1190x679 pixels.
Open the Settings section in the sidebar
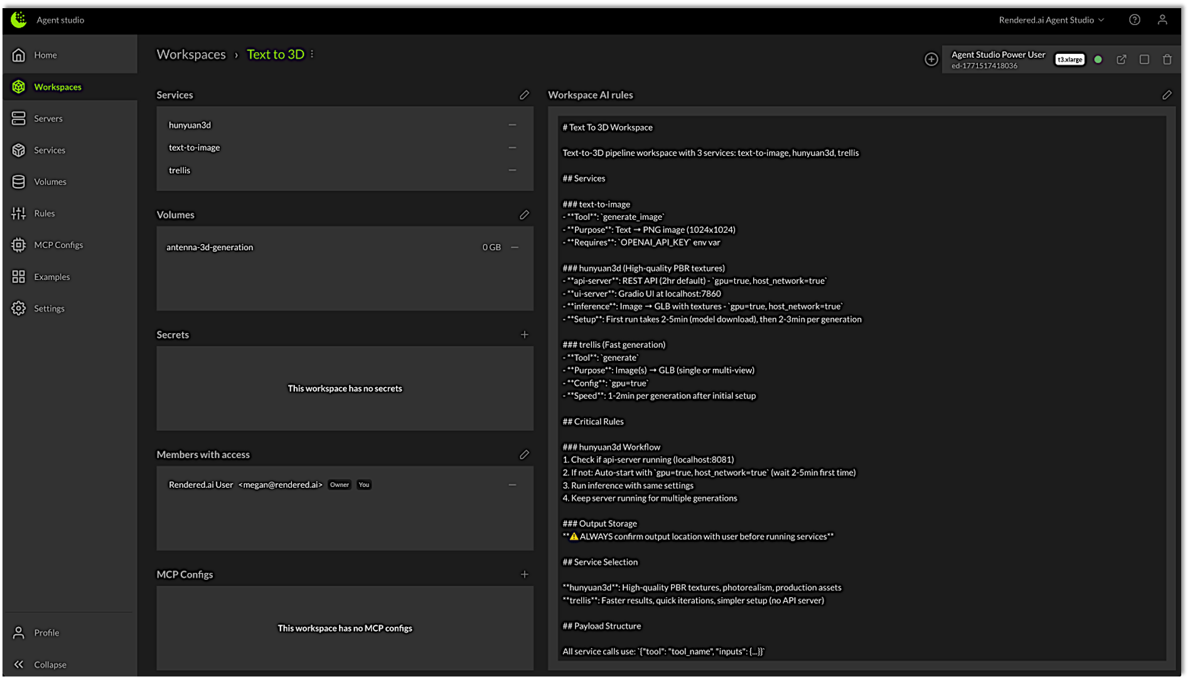point(49,308)
